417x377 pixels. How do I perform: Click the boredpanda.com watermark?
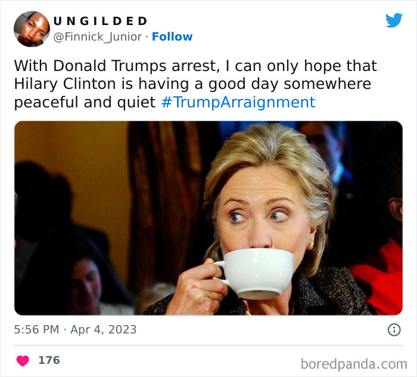[354, 364]
